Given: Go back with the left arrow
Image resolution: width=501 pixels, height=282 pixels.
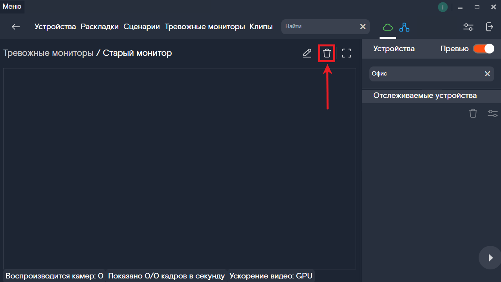Looking at the screenshot, I should 16,27.
